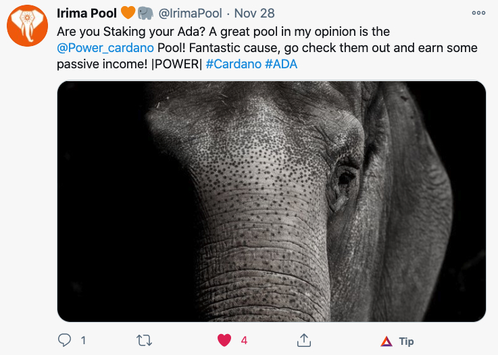This screenshot has width=498, height=355.
Task: Retweet using the retweet arrows icon
Action: [x=145, y=340]
